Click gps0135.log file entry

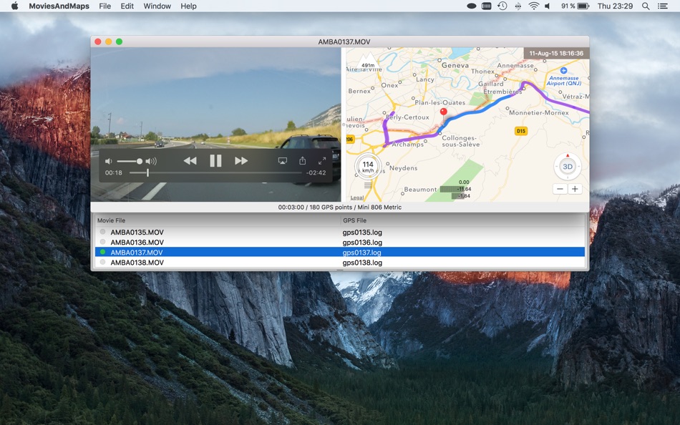(x=362, y=233)
